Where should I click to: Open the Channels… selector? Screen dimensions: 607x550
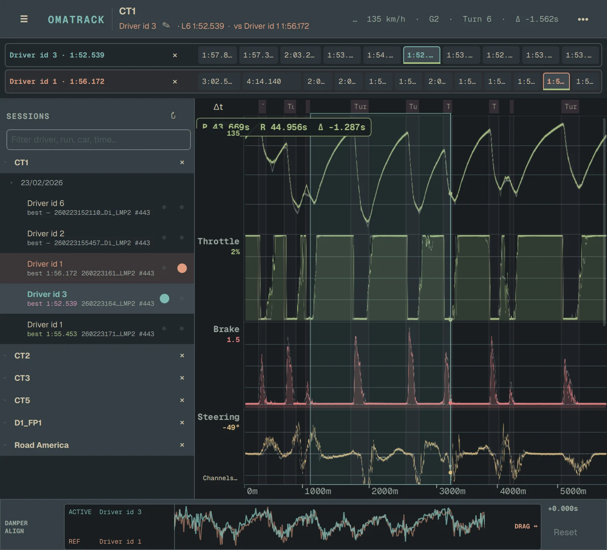click(x=220, y=478)
